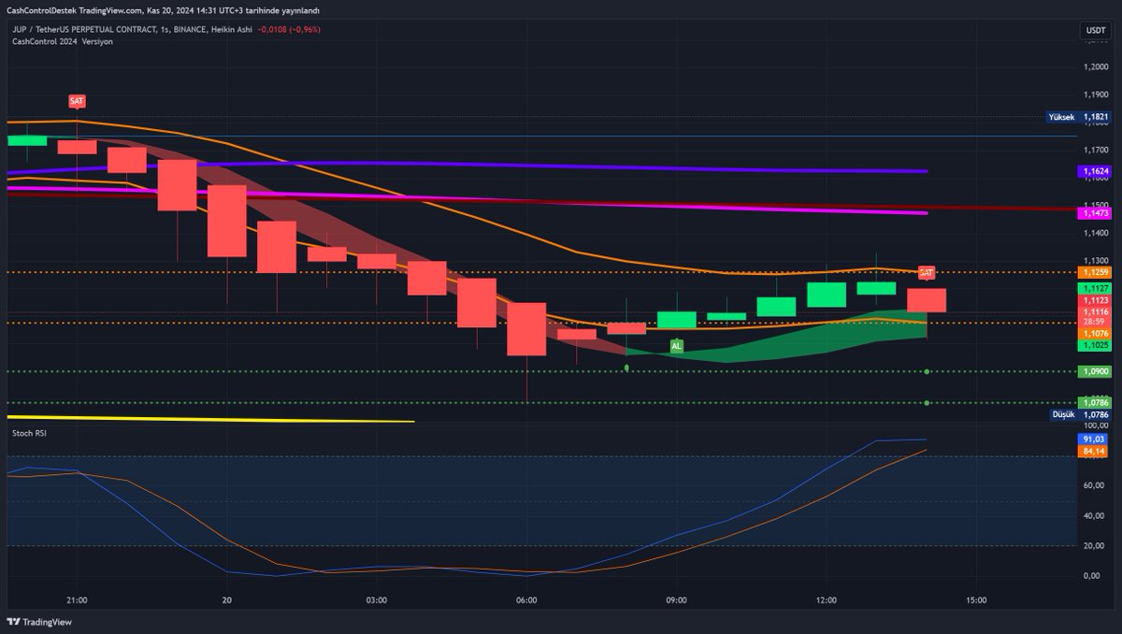1122x634 pixels.
Task: Click the 20,00 Stoch RSI axis label
Action: 1096,545
